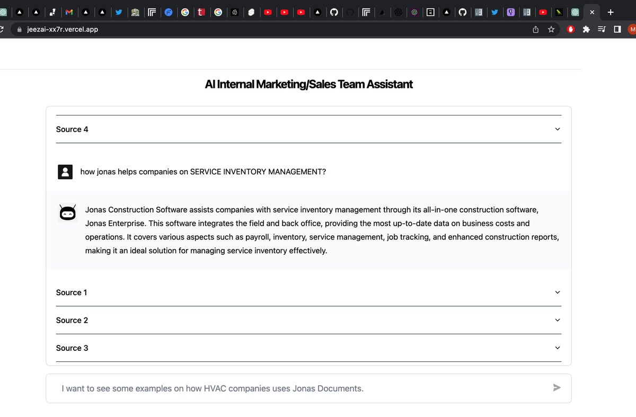Click the share page icon in address bar
Screen dimensions: 636x417
(x=536, y=30)
